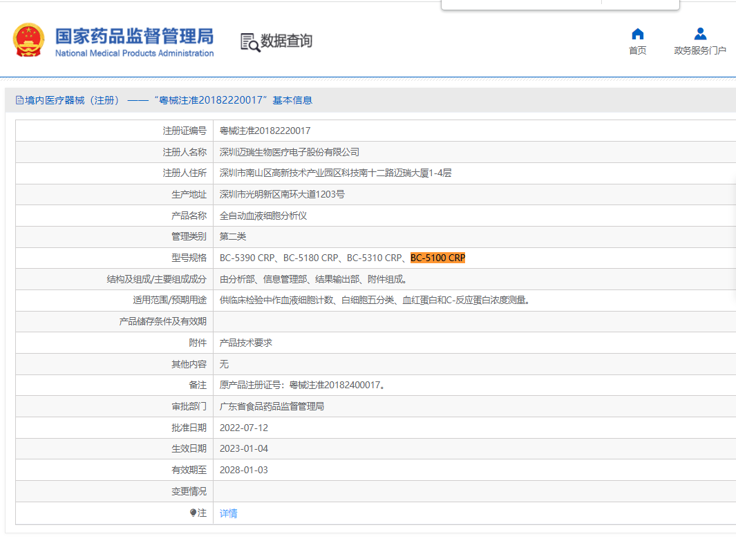Screen dimensions: 736x552
Task: Click the registrant address 迈瑞大厦1-4层 cell
Action: (x=335, y=173)
